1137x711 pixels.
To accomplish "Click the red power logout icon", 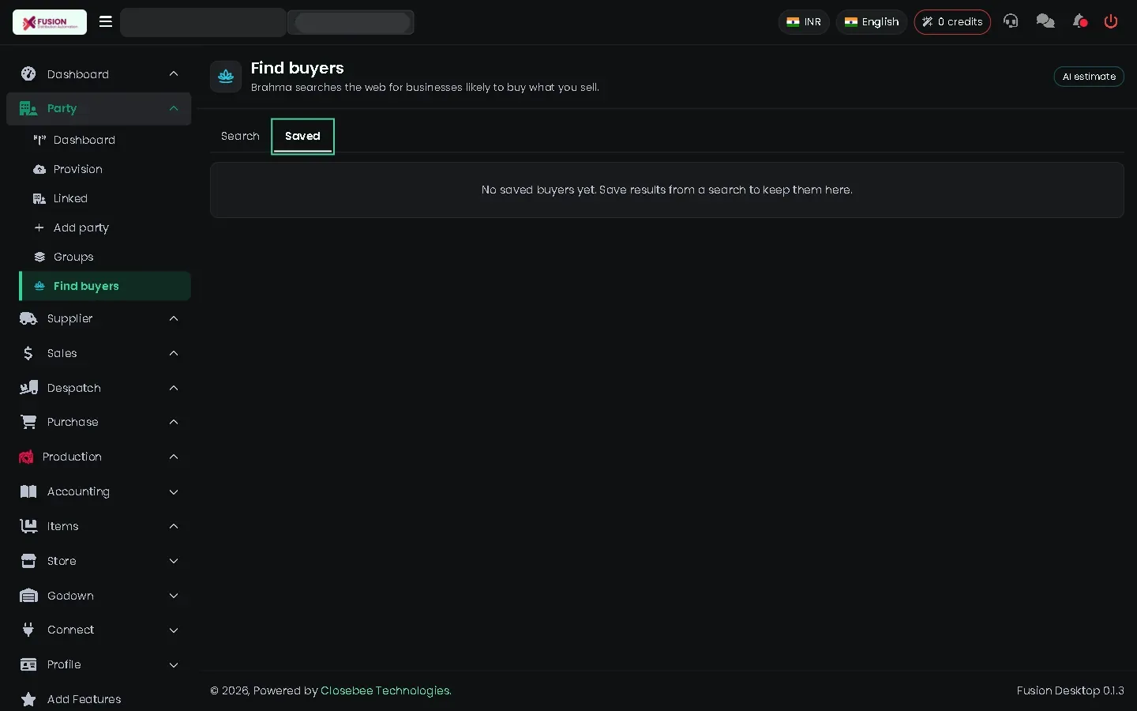I will (x=1111, y=21).
